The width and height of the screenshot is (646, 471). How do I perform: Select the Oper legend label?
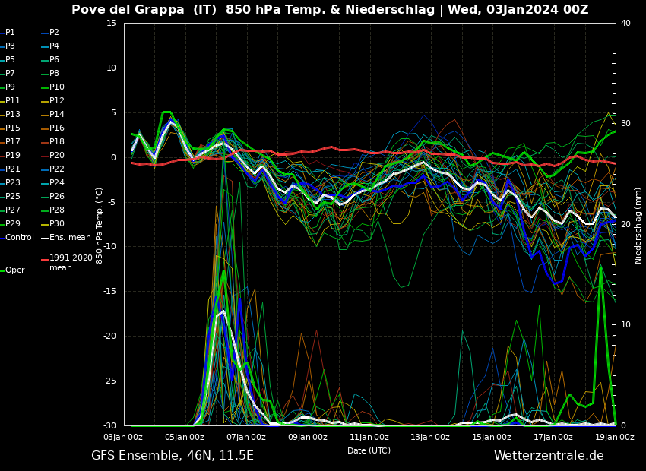(15, 270)
